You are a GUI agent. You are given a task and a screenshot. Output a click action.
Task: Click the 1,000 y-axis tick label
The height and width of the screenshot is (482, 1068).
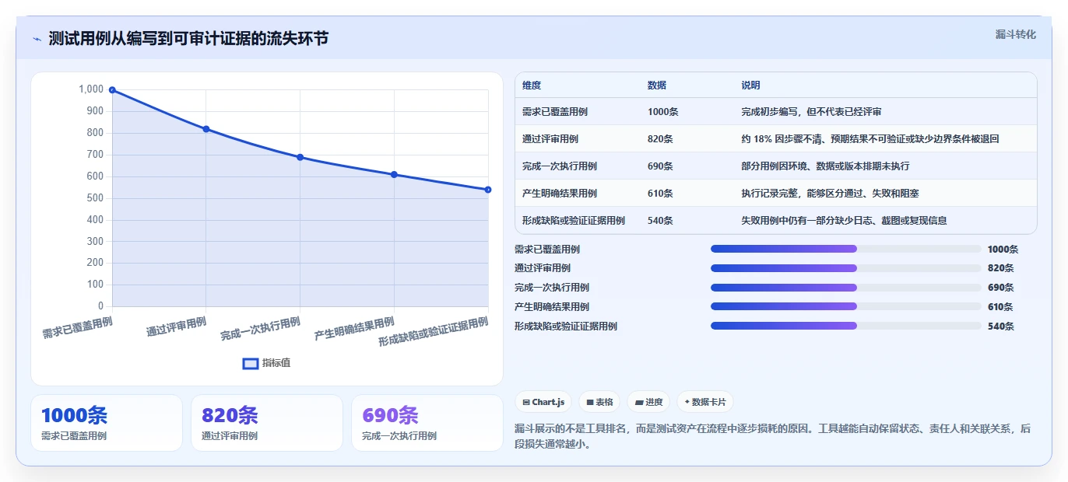[x=91, y=89]
